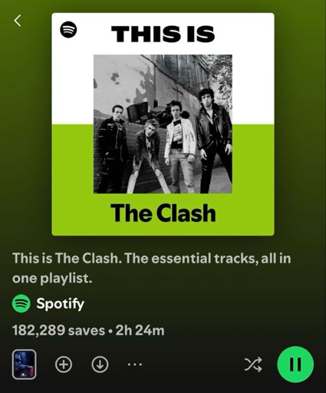Open the Spotify owner profile link
The image size is (326, 393).
point(60,304)
